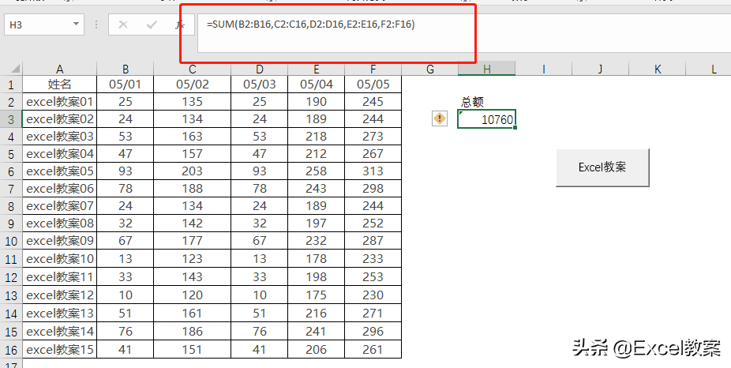731x368 pixels.
Task: Select cell excel教案05
Action: pyautogui.click(x=60, y=171)
